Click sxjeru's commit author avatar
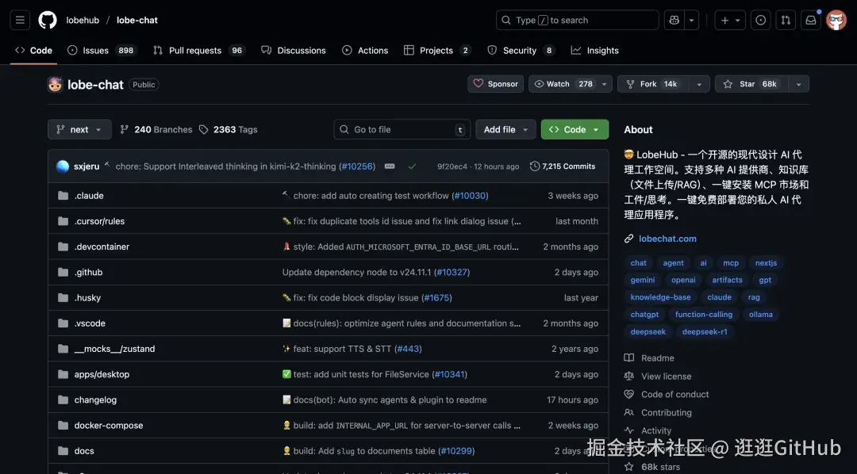857x474 pixels. click(x=63, y=166)
